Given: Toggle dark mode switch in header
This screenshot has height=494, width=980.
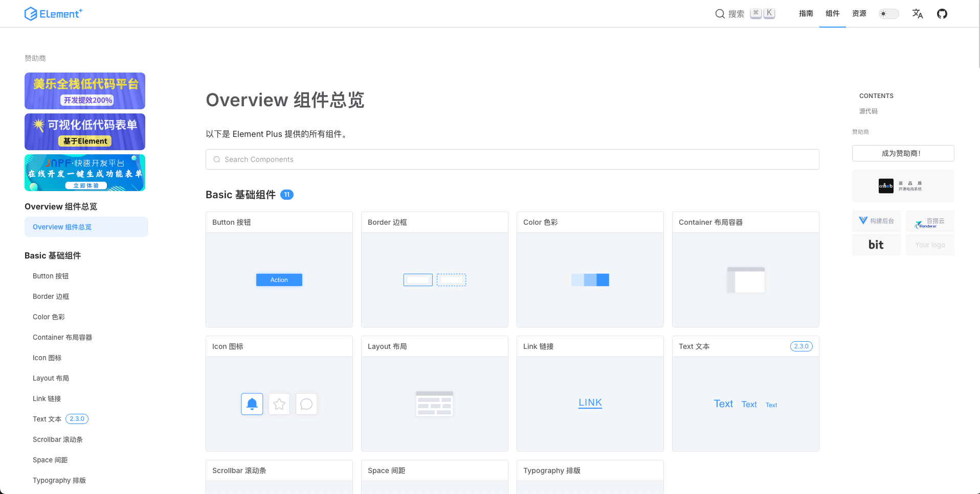Looking at the screenshot, I should (888, 14).
